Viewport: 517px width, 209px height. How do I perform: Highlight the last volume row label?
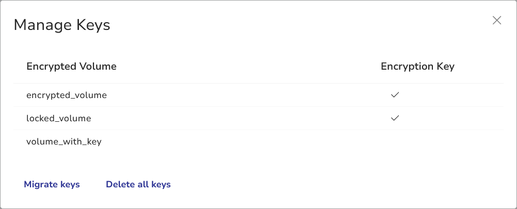tap(64, 141)
